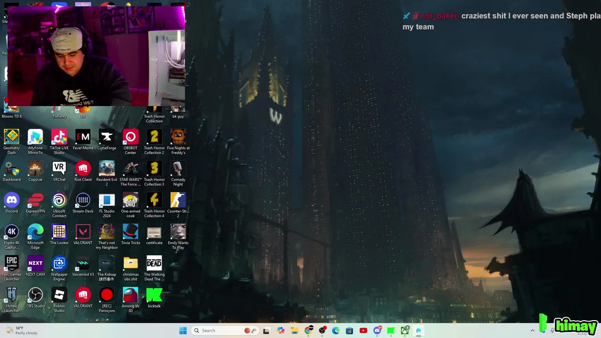Select The Kidnap game icon
The image size is (601, 338).
(x=107, y=268)
